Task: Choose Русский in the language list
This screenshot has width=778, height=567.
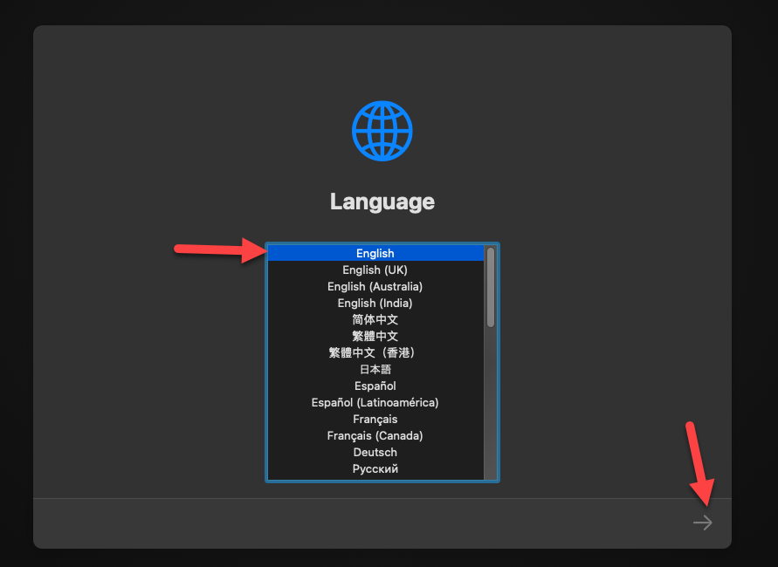Action: tap(375, 468)
